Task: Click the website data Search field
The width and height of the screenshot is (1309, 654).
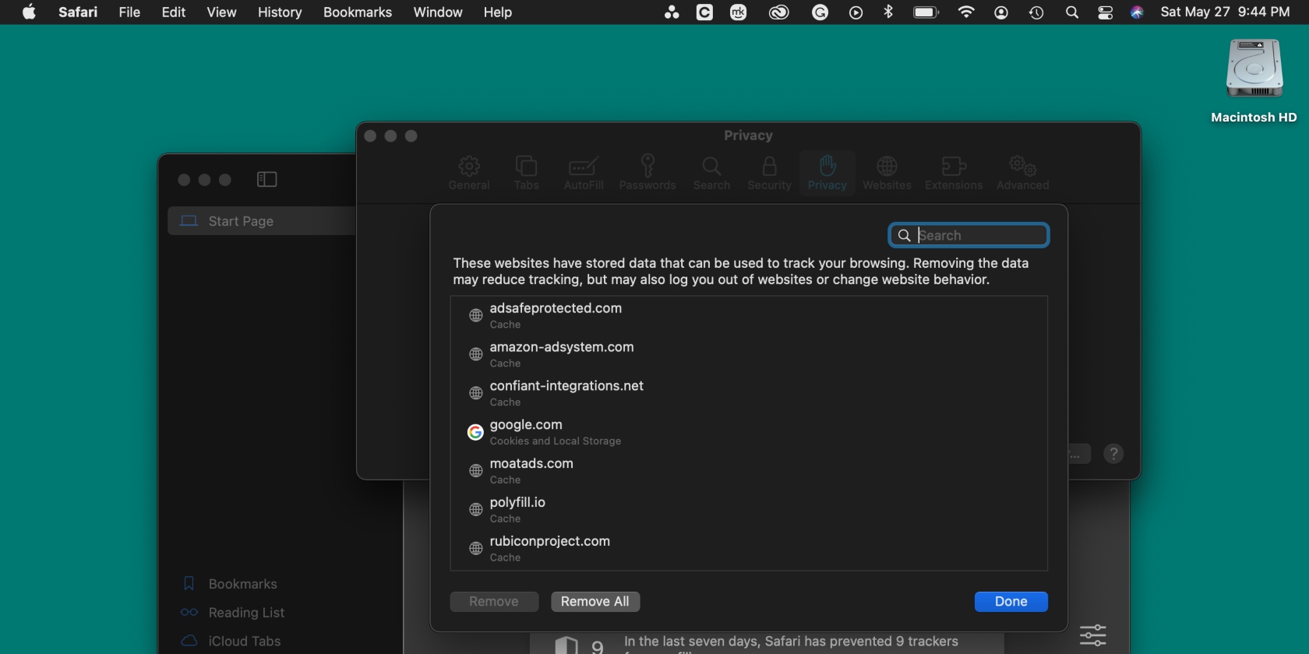Action: click(x=969, y=235)
